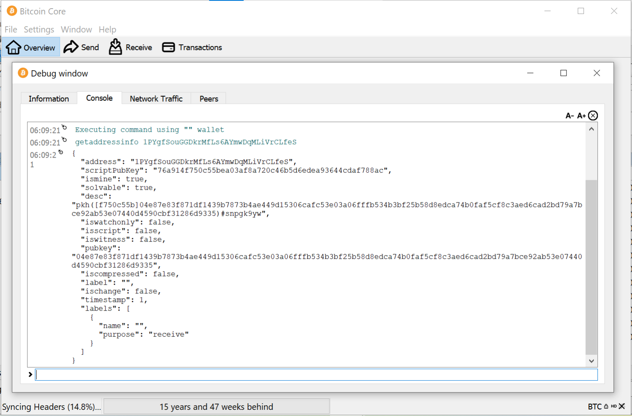Image resolution: width=632 pixels, height=416 pixels.
Task: Open the Send page
Action: [81, 47]
